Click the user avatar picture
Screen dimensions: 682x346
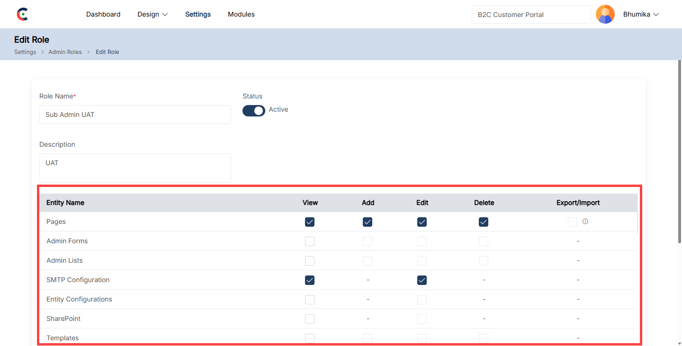click(605, 14)
